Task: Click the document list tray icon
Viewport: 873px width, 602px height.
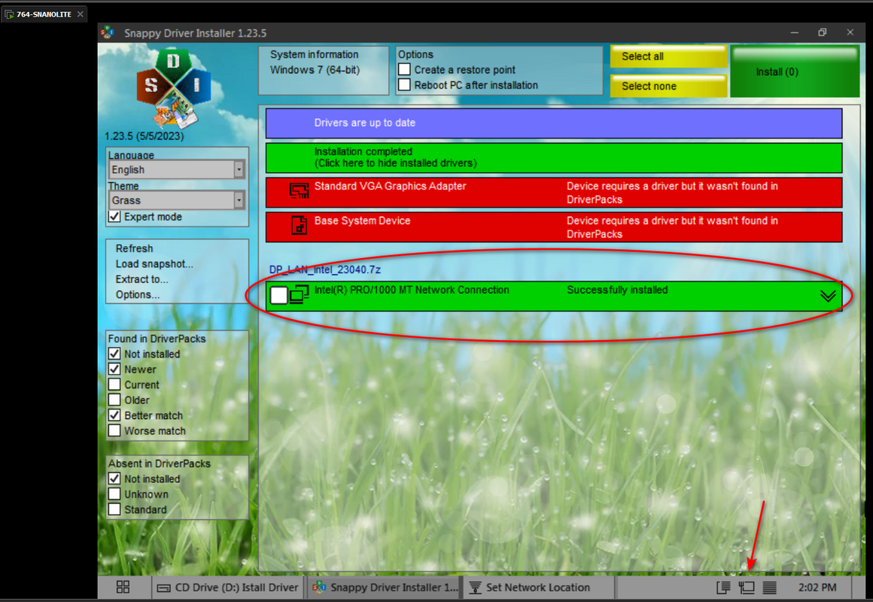Action: tap(723, 587)
